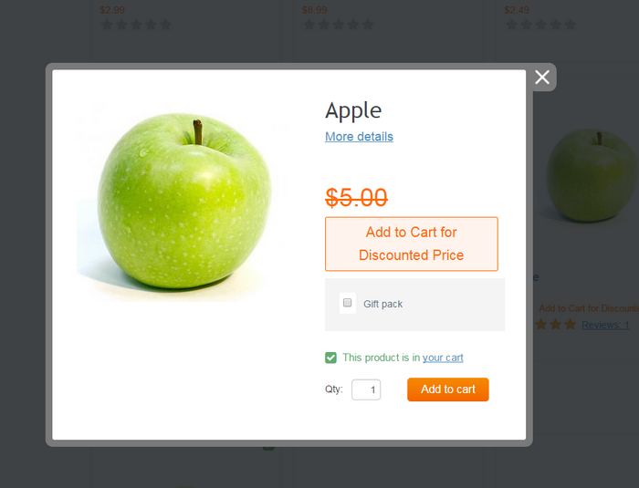The height and width of the screenshot is (488, 639).
Task: Open the Reviews: 1 link behind the popup
Action: [605, 325]
